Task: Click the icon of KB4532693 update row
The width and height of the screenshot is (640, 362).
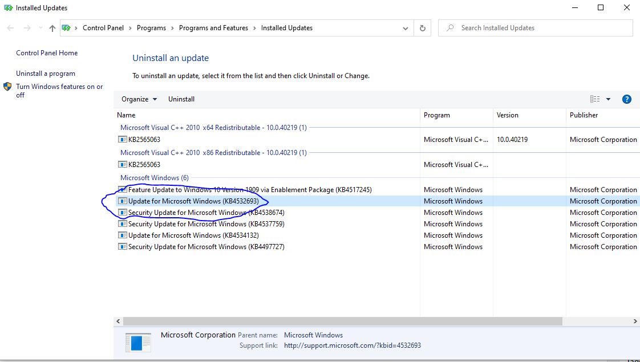Action: pos(122,201)
